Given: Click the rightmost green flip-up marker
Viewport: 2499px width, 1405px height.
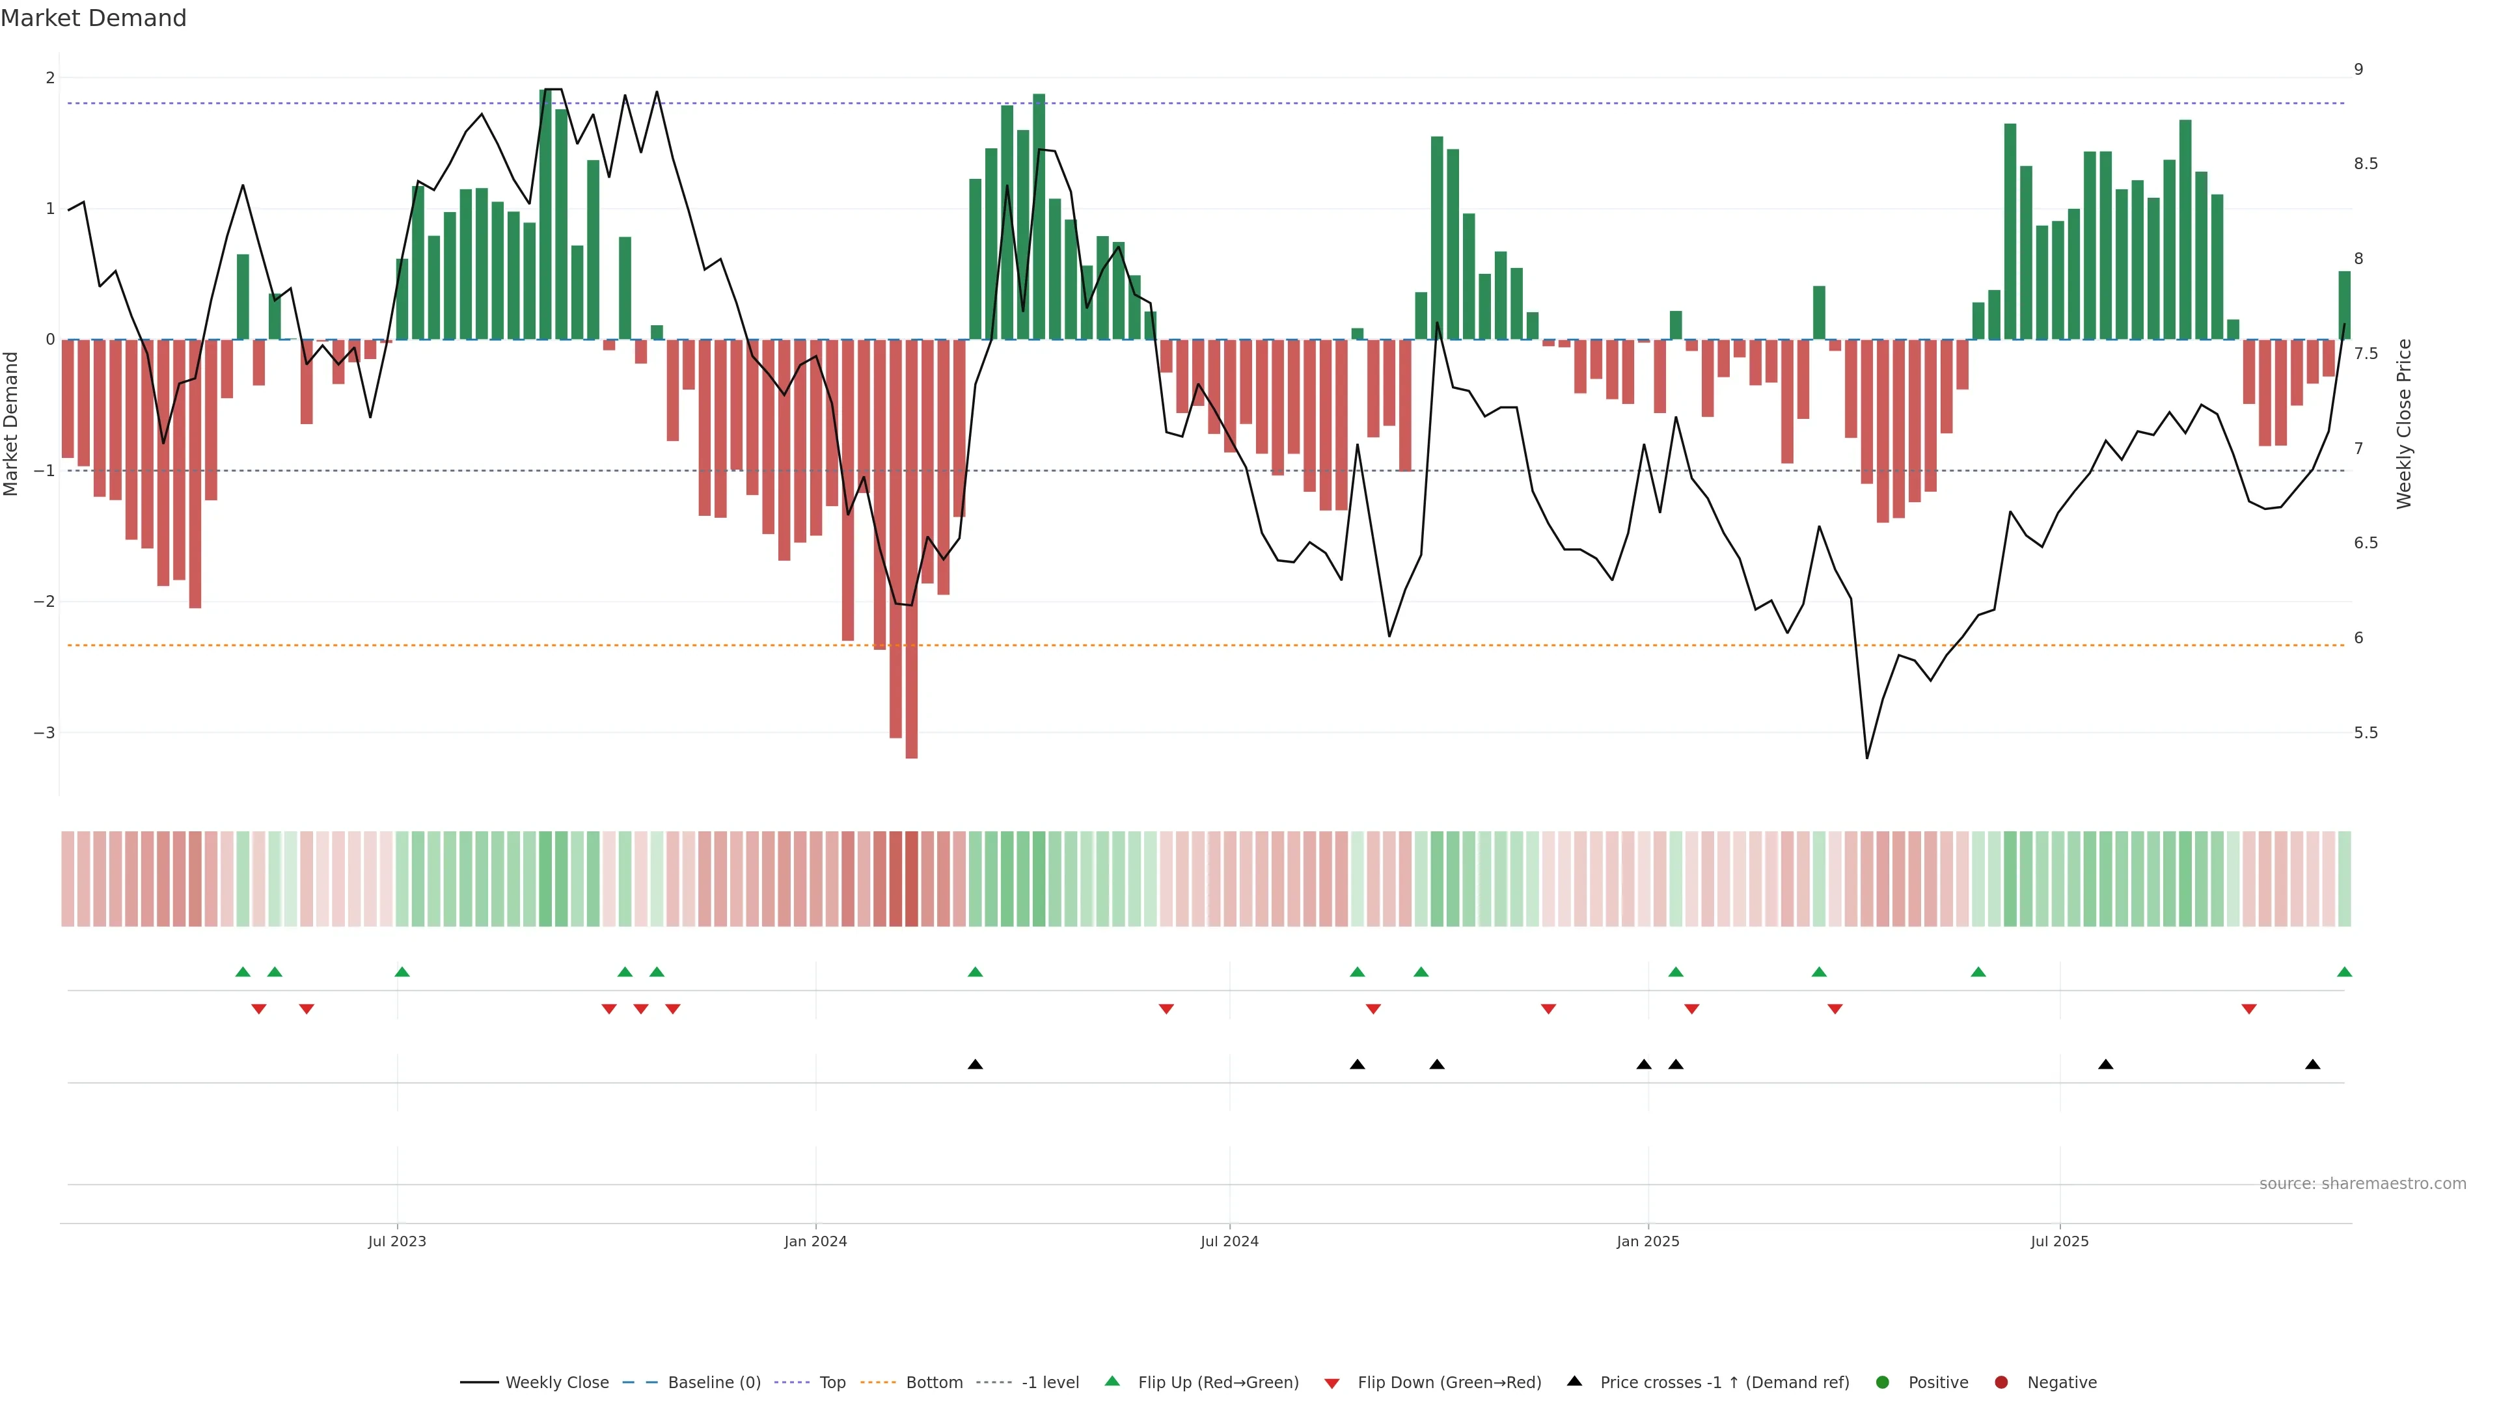Looking at the screenshot, I should click(x=2345, y=972).
